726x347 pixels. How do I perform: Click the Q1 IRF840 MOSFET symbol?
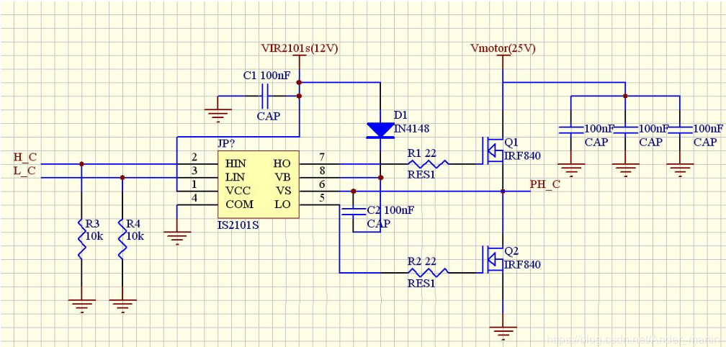[493, 150]
